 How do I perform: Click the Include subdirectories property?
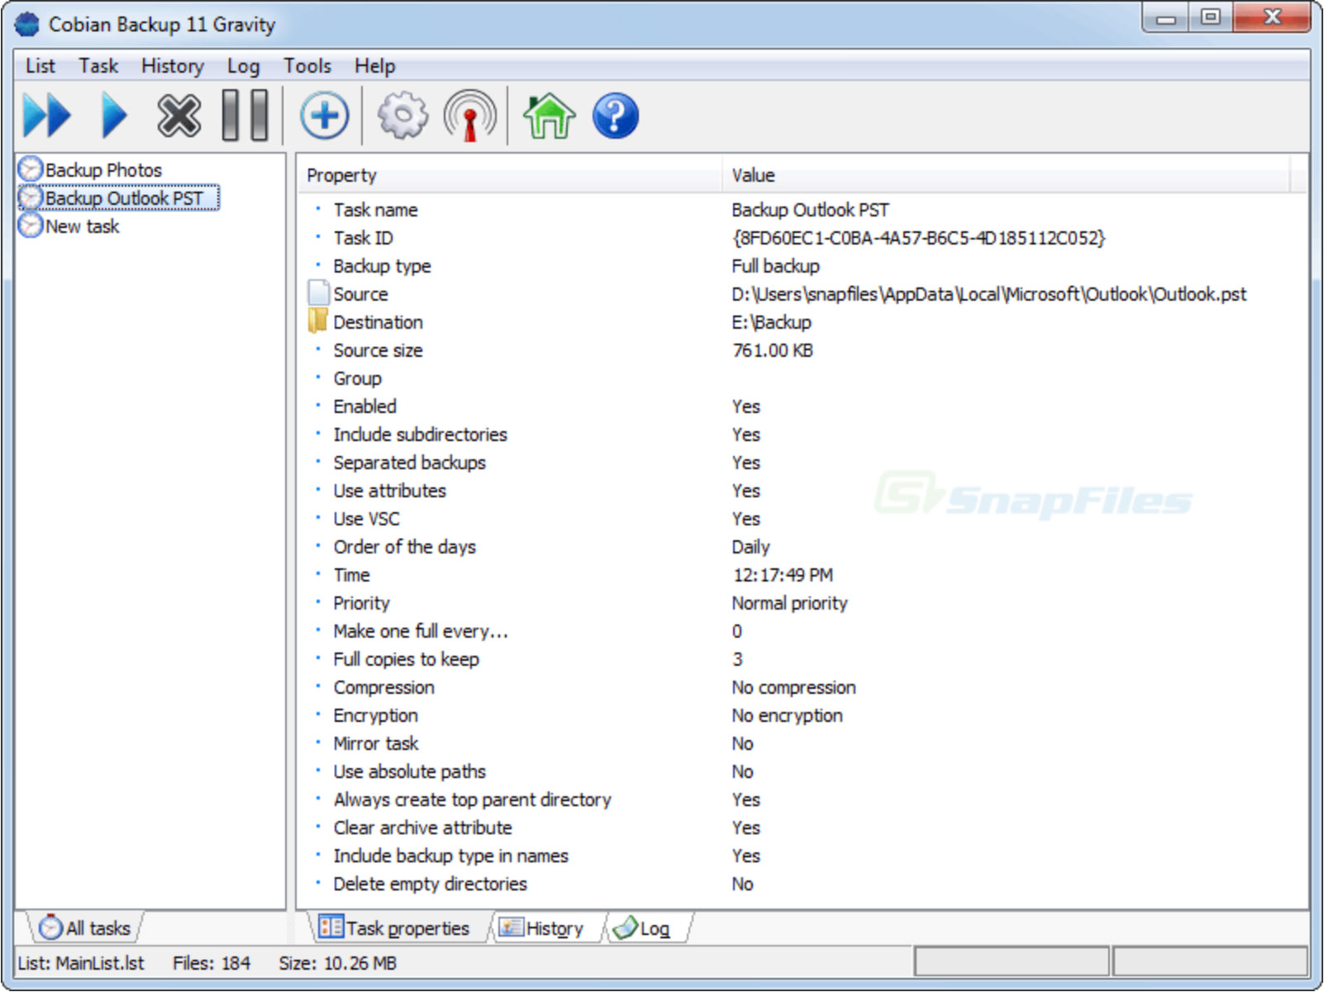[420, 434]
